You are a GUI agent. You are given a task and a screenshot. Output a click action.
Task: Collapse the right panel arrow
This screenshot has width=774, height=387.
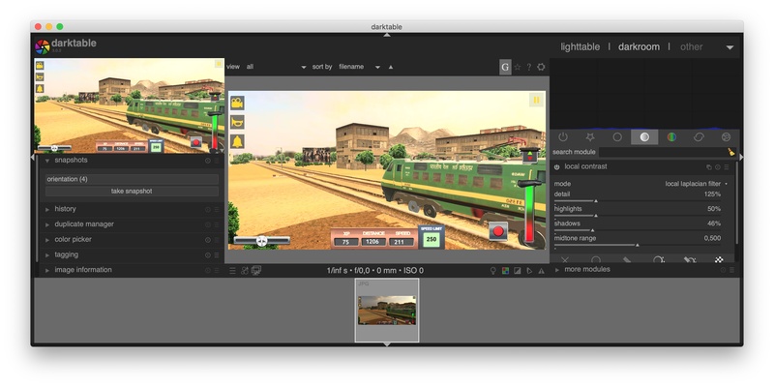coord(741,157)
